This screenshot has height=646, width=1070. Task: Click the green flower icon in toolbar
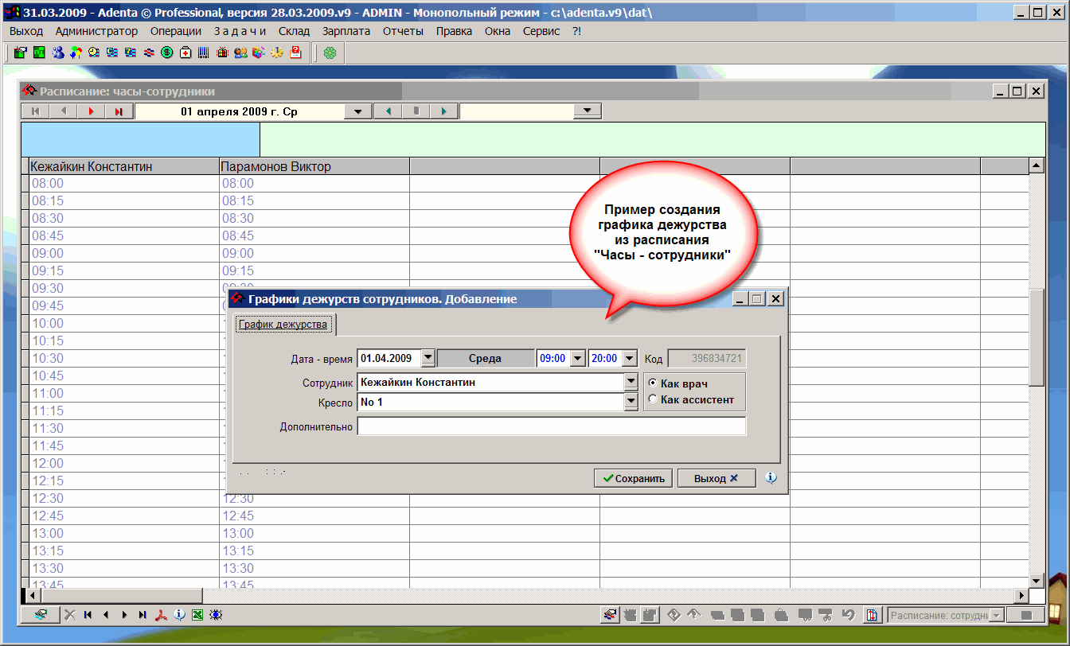pyautogui.click(x=330, y=53)
